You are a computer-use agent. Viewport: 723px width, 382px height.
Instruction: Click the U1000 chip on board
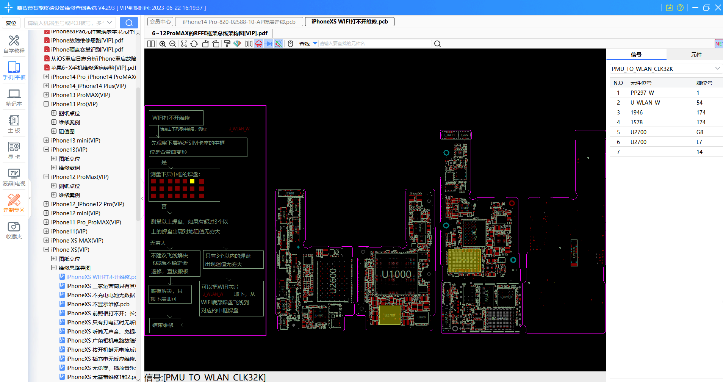coord(396,274)
